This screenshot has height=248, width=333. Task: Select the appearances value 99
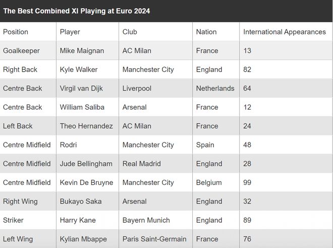tap(247, 182)
